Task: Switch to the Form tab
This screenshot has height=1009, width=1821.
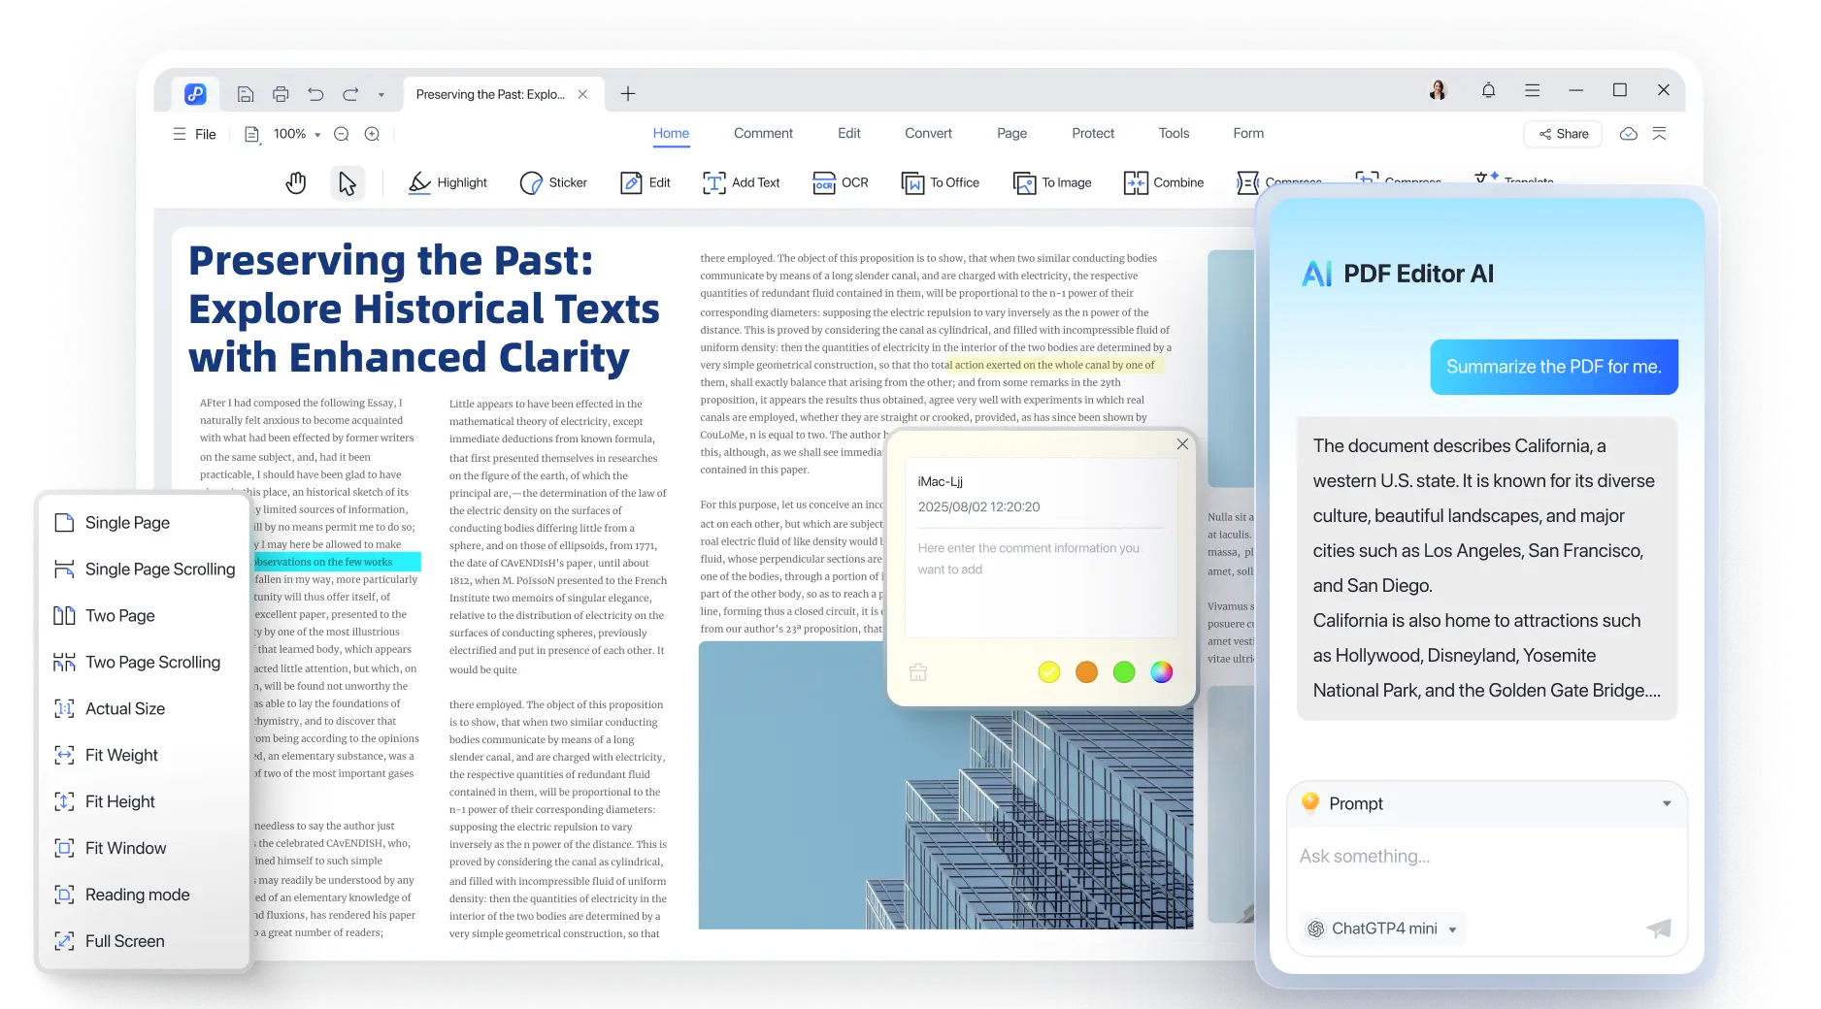Action: [1248, 134]
